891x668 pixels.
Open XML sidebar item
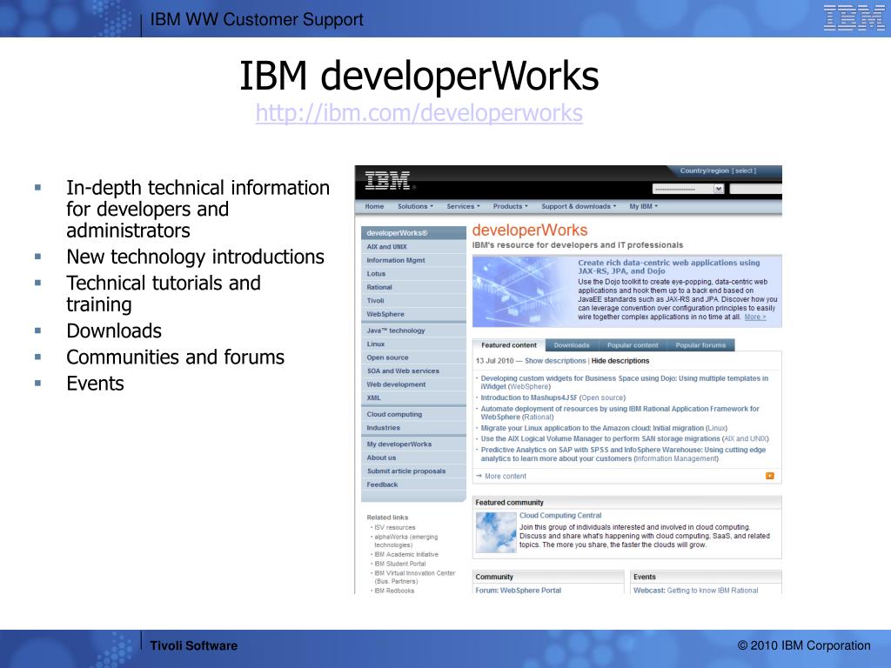click(413, 398)
